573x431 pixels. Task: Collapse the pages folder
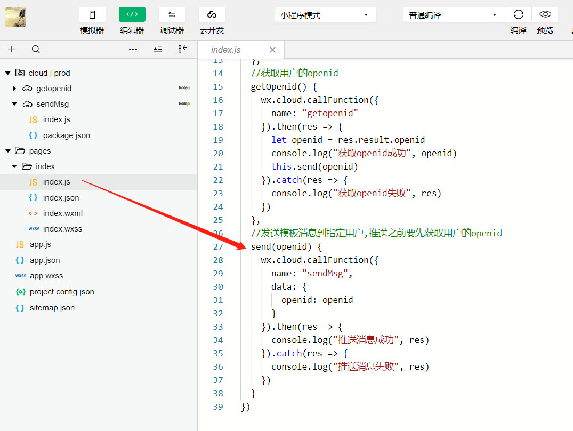pos(7,151)
